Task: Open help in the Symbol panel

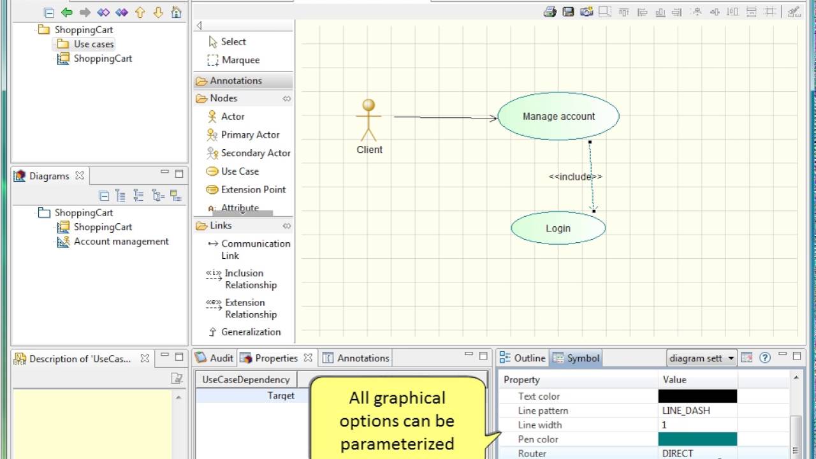Action: click(x=765, y=358)
